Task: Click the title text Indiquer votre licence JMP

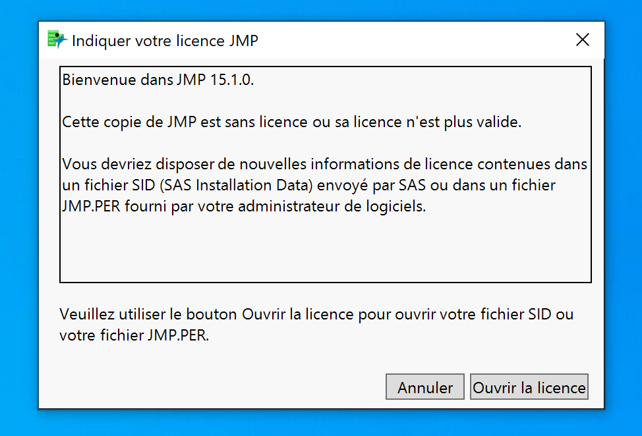Action: coord(165,41)
